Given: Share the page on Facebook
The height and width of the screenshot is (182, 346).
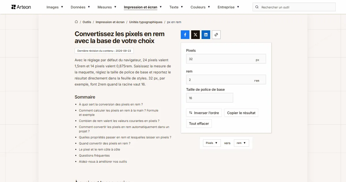Looking at the screenshot, I should (x=185, y=35).
